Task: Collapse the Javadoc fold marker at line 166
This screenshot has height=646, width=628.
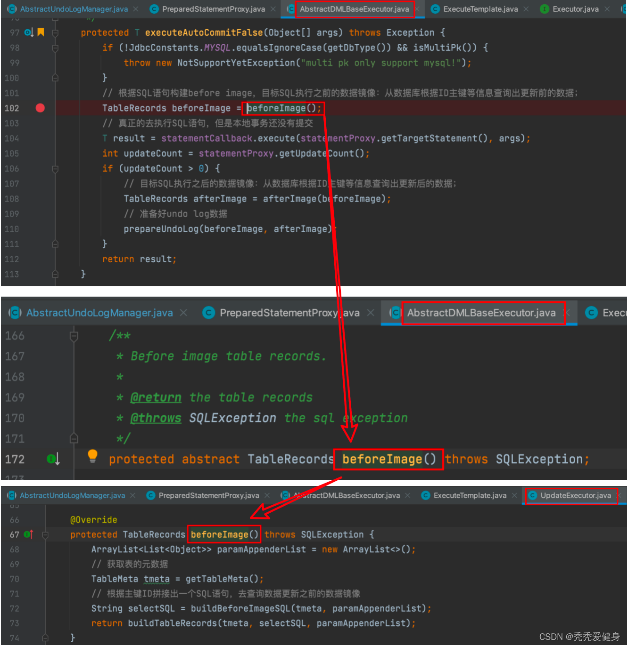Action: pos(74,336)
